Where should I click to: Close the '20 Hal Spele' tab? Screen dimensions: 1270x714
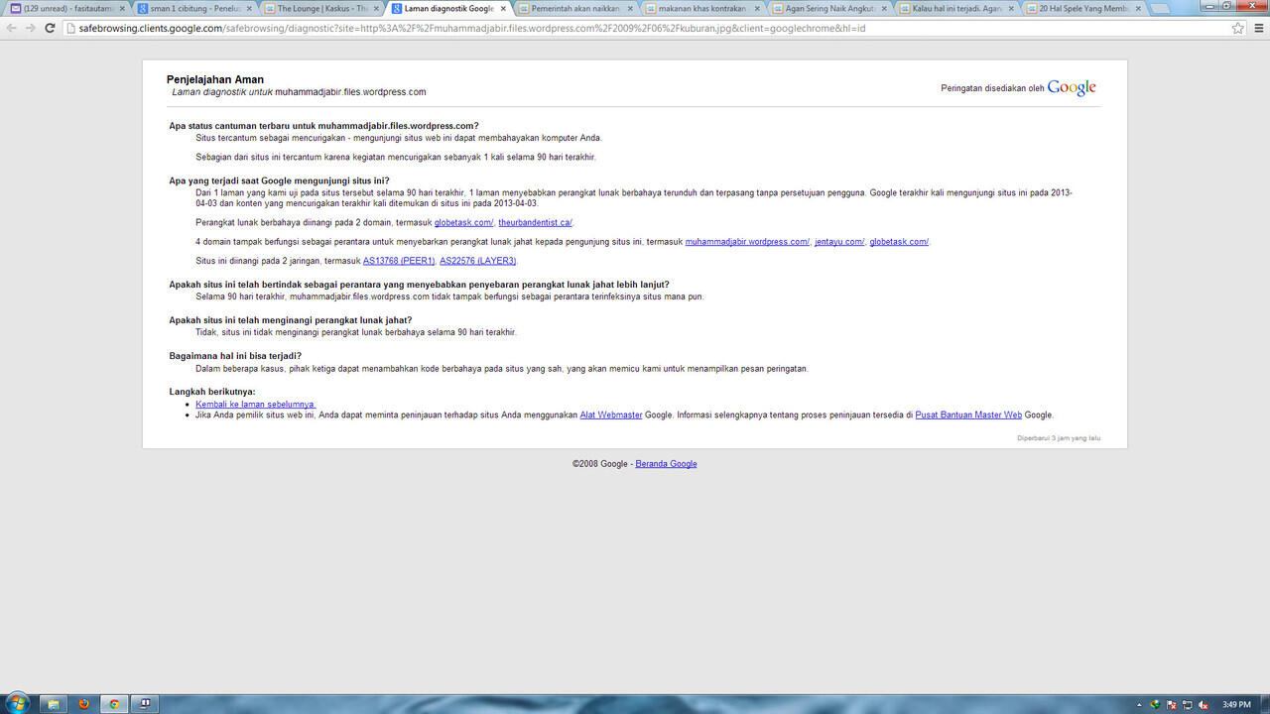1138,8
